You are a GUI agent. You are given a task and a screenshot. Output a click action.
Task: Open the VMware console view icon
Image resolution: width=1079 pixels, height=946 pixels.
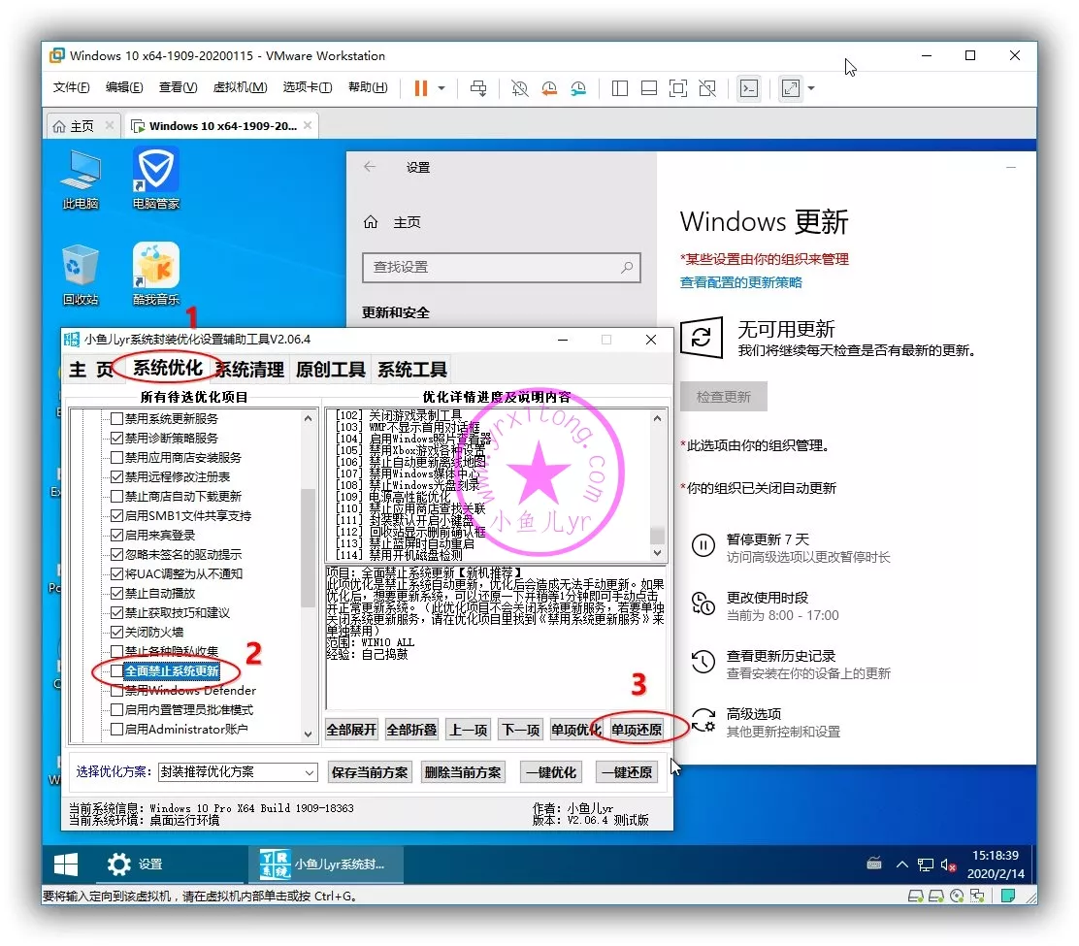(748, 88)
